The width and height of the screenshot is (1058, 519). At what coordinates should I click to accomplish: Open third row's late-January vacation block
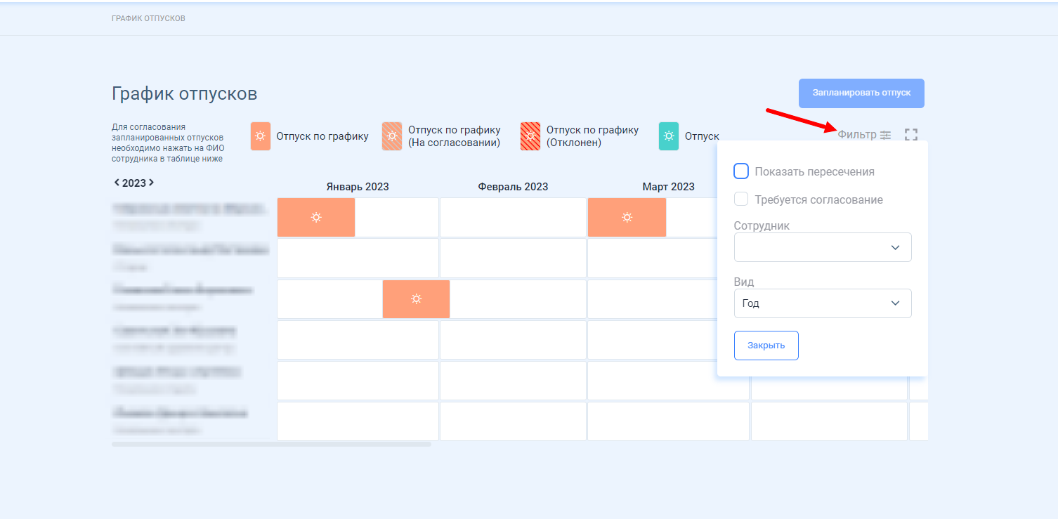(416, 299)
